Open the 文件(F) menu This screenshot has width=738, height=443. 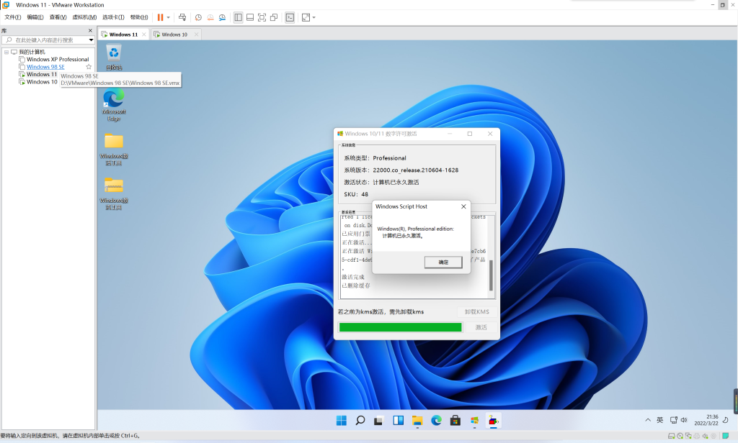[13, 17]
